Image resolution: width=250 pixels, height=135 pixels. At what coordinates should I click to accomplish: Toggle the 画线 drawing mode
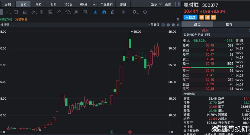(x=168, y=4)
